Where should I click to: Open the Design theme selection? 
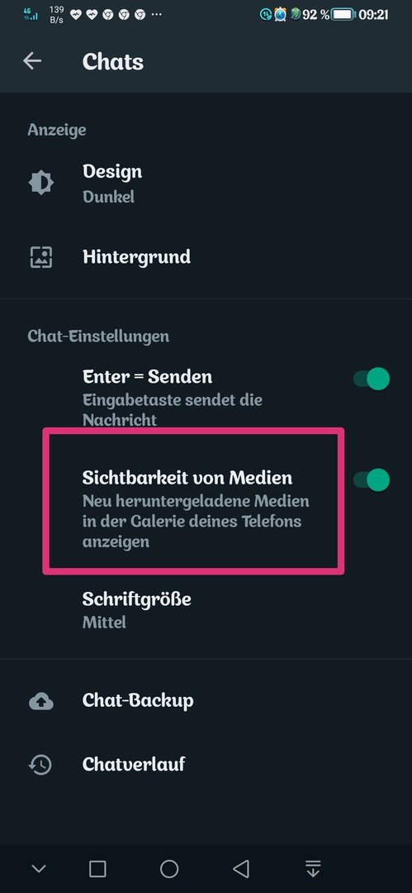[206, 183]
